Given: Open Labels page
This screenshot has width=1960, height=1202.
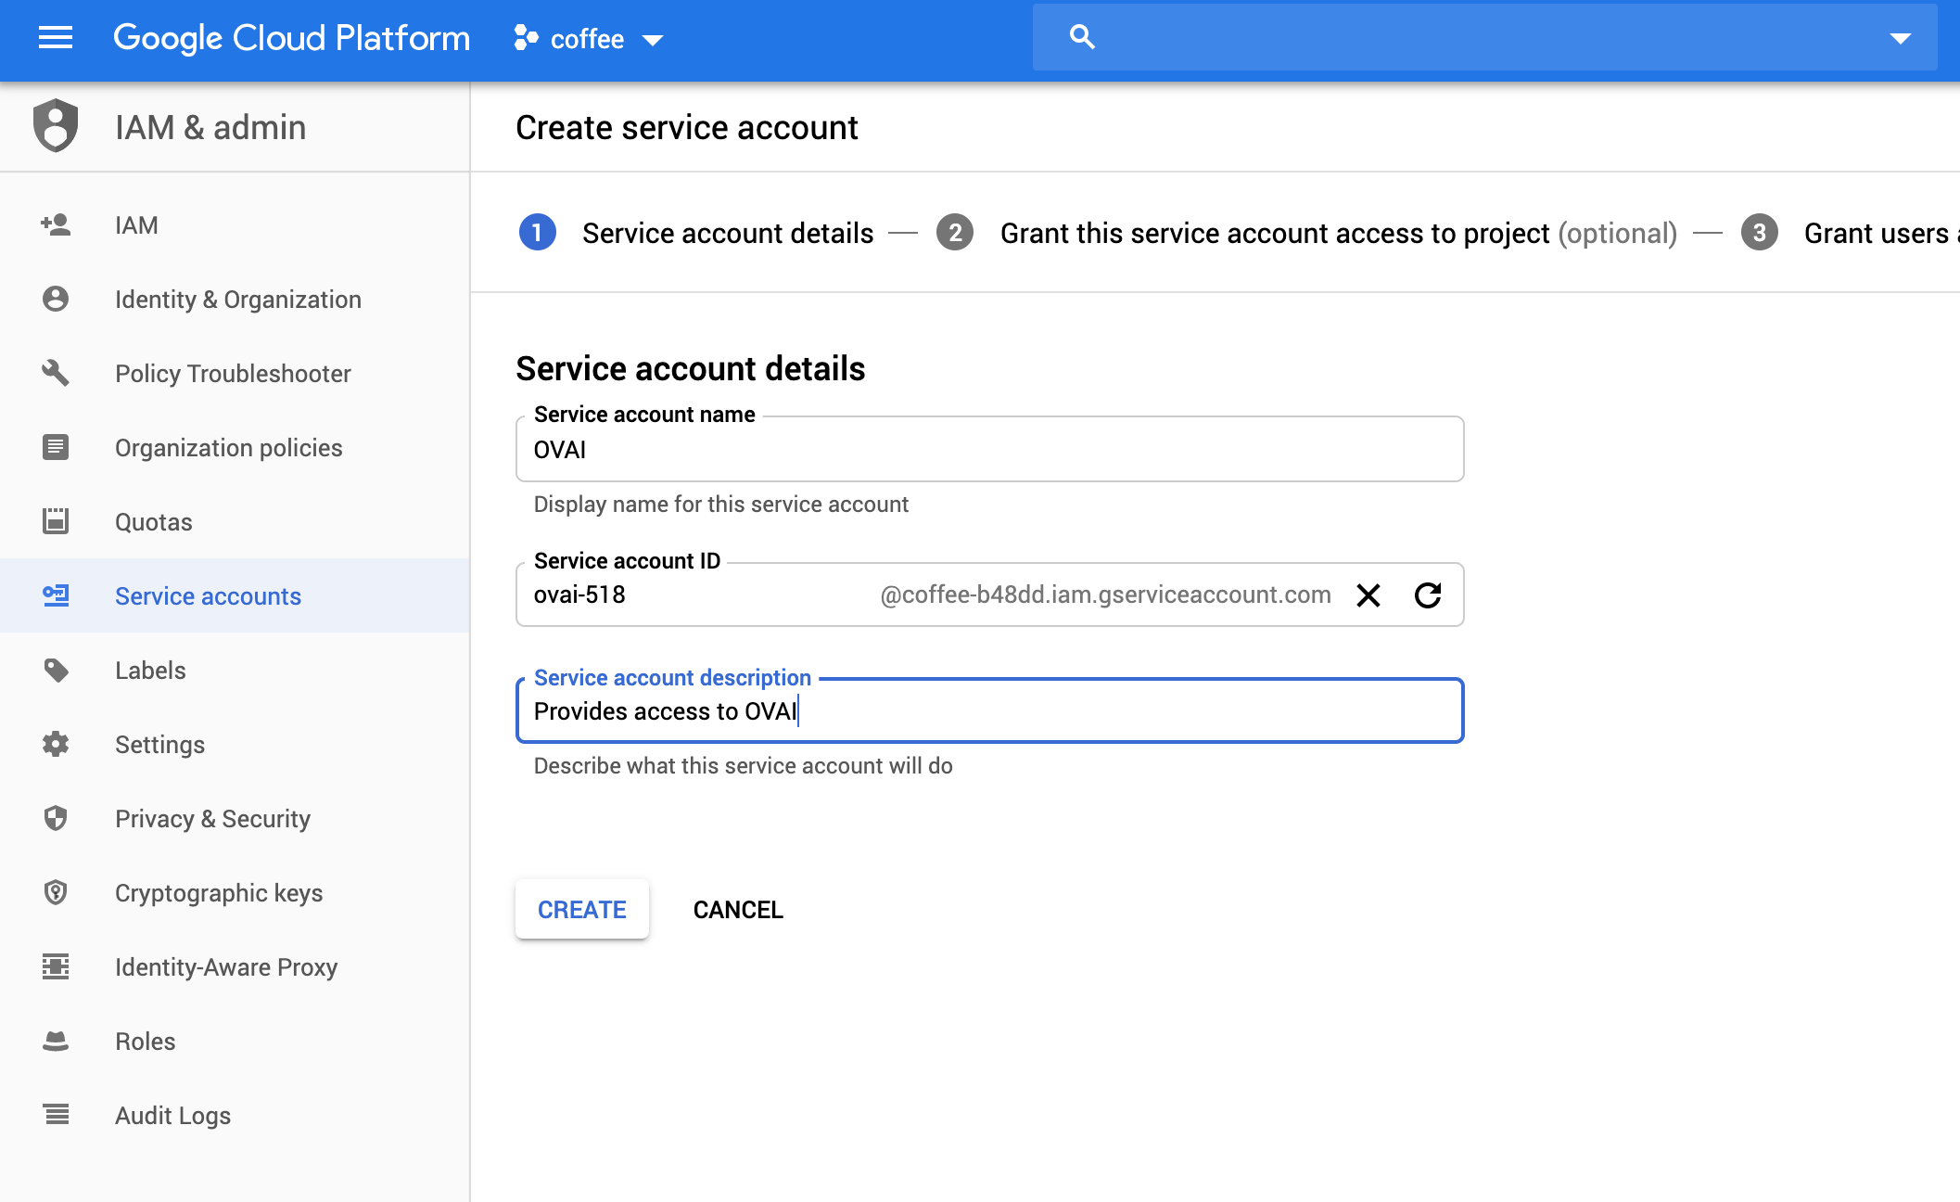Looking at the screenshot, I should [235, 670].
